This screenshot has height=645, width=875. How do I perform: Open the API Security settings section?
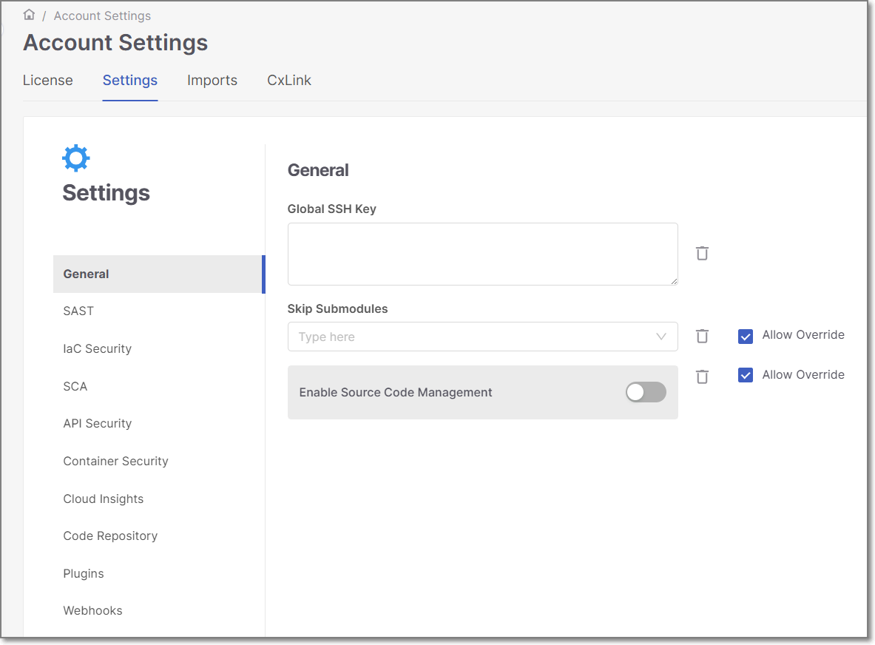point(97,423)
